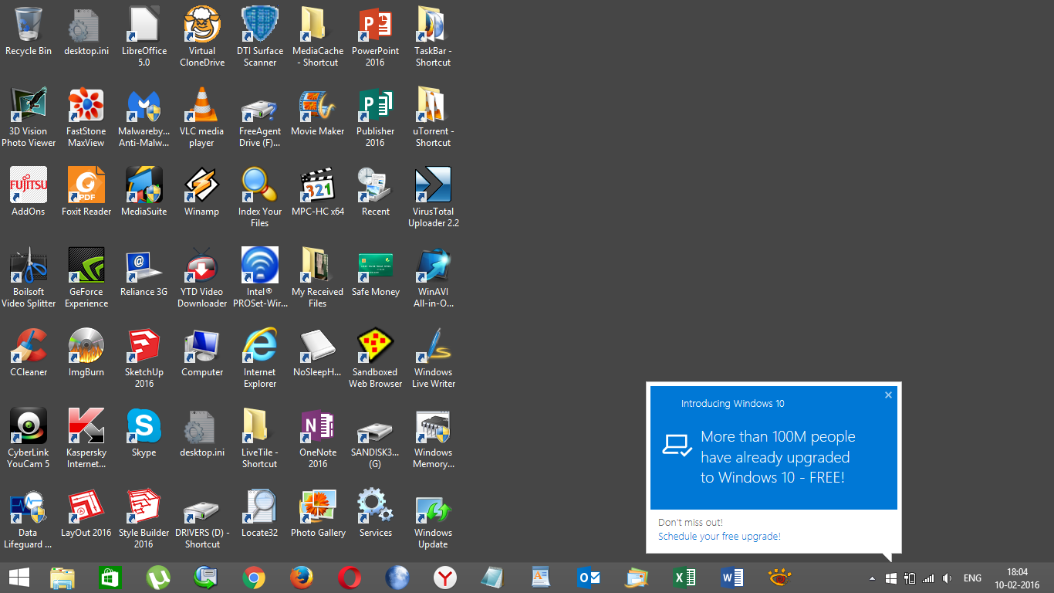The image size is (1054, 593).
Task: Select the Movie Maker desktop icon
Action: tap(318, 105)
